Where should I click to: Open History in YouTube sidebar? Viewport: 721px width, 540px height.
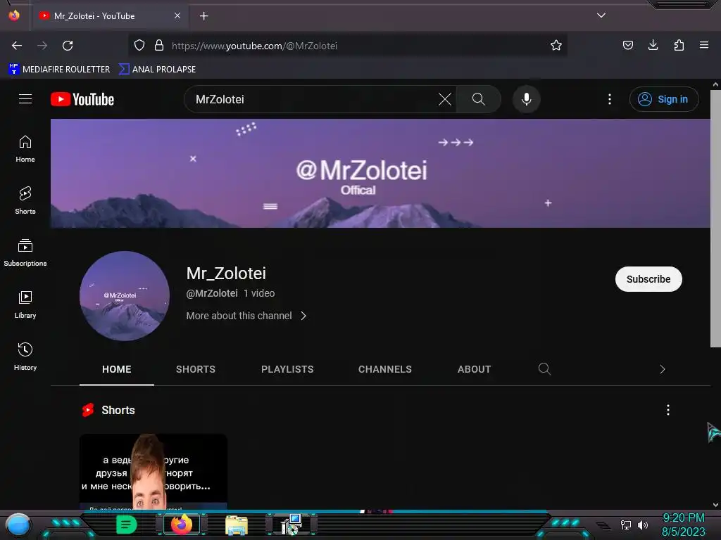click(x=25, y=356)
